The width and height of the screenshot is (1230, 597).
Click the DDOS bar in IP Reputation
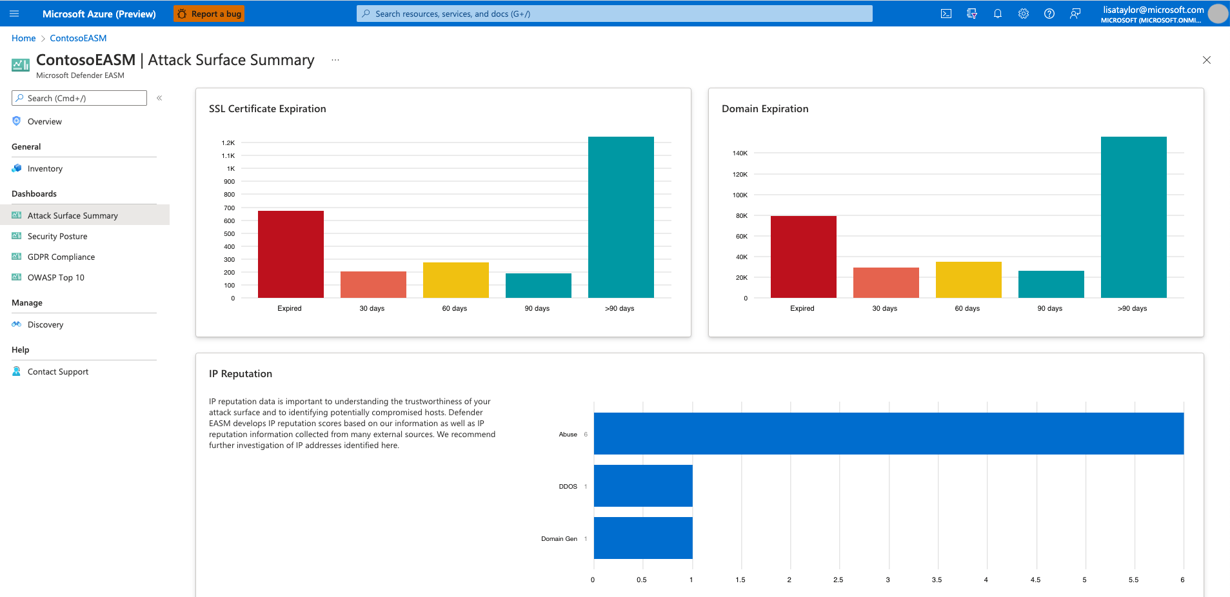[x=643, y=485]
